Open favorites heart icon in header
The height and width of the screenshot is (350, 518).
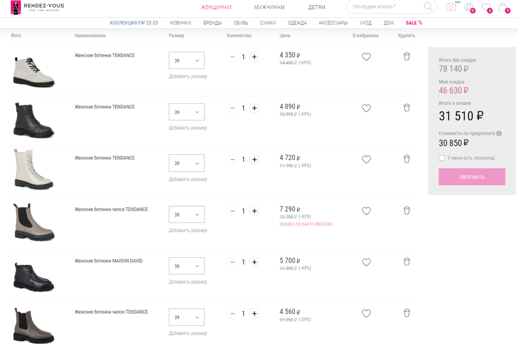pos(486,7)
